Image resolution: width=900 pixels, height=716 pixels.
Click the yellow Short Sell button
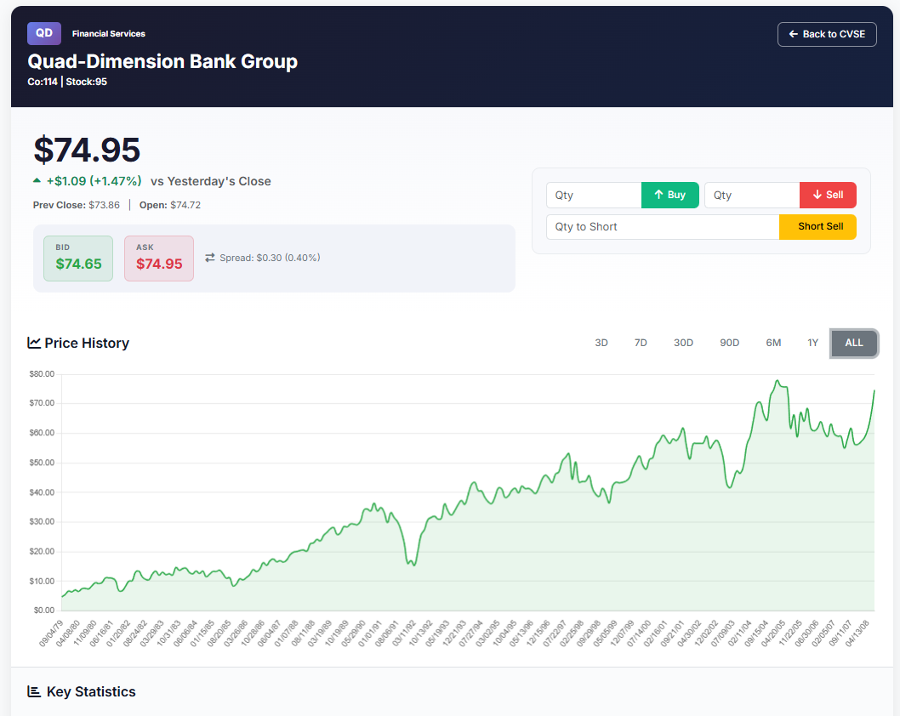coord(817,227)
